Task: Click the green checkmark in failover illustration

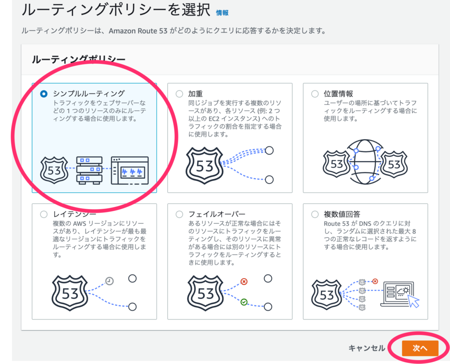Action: (244, 302)
